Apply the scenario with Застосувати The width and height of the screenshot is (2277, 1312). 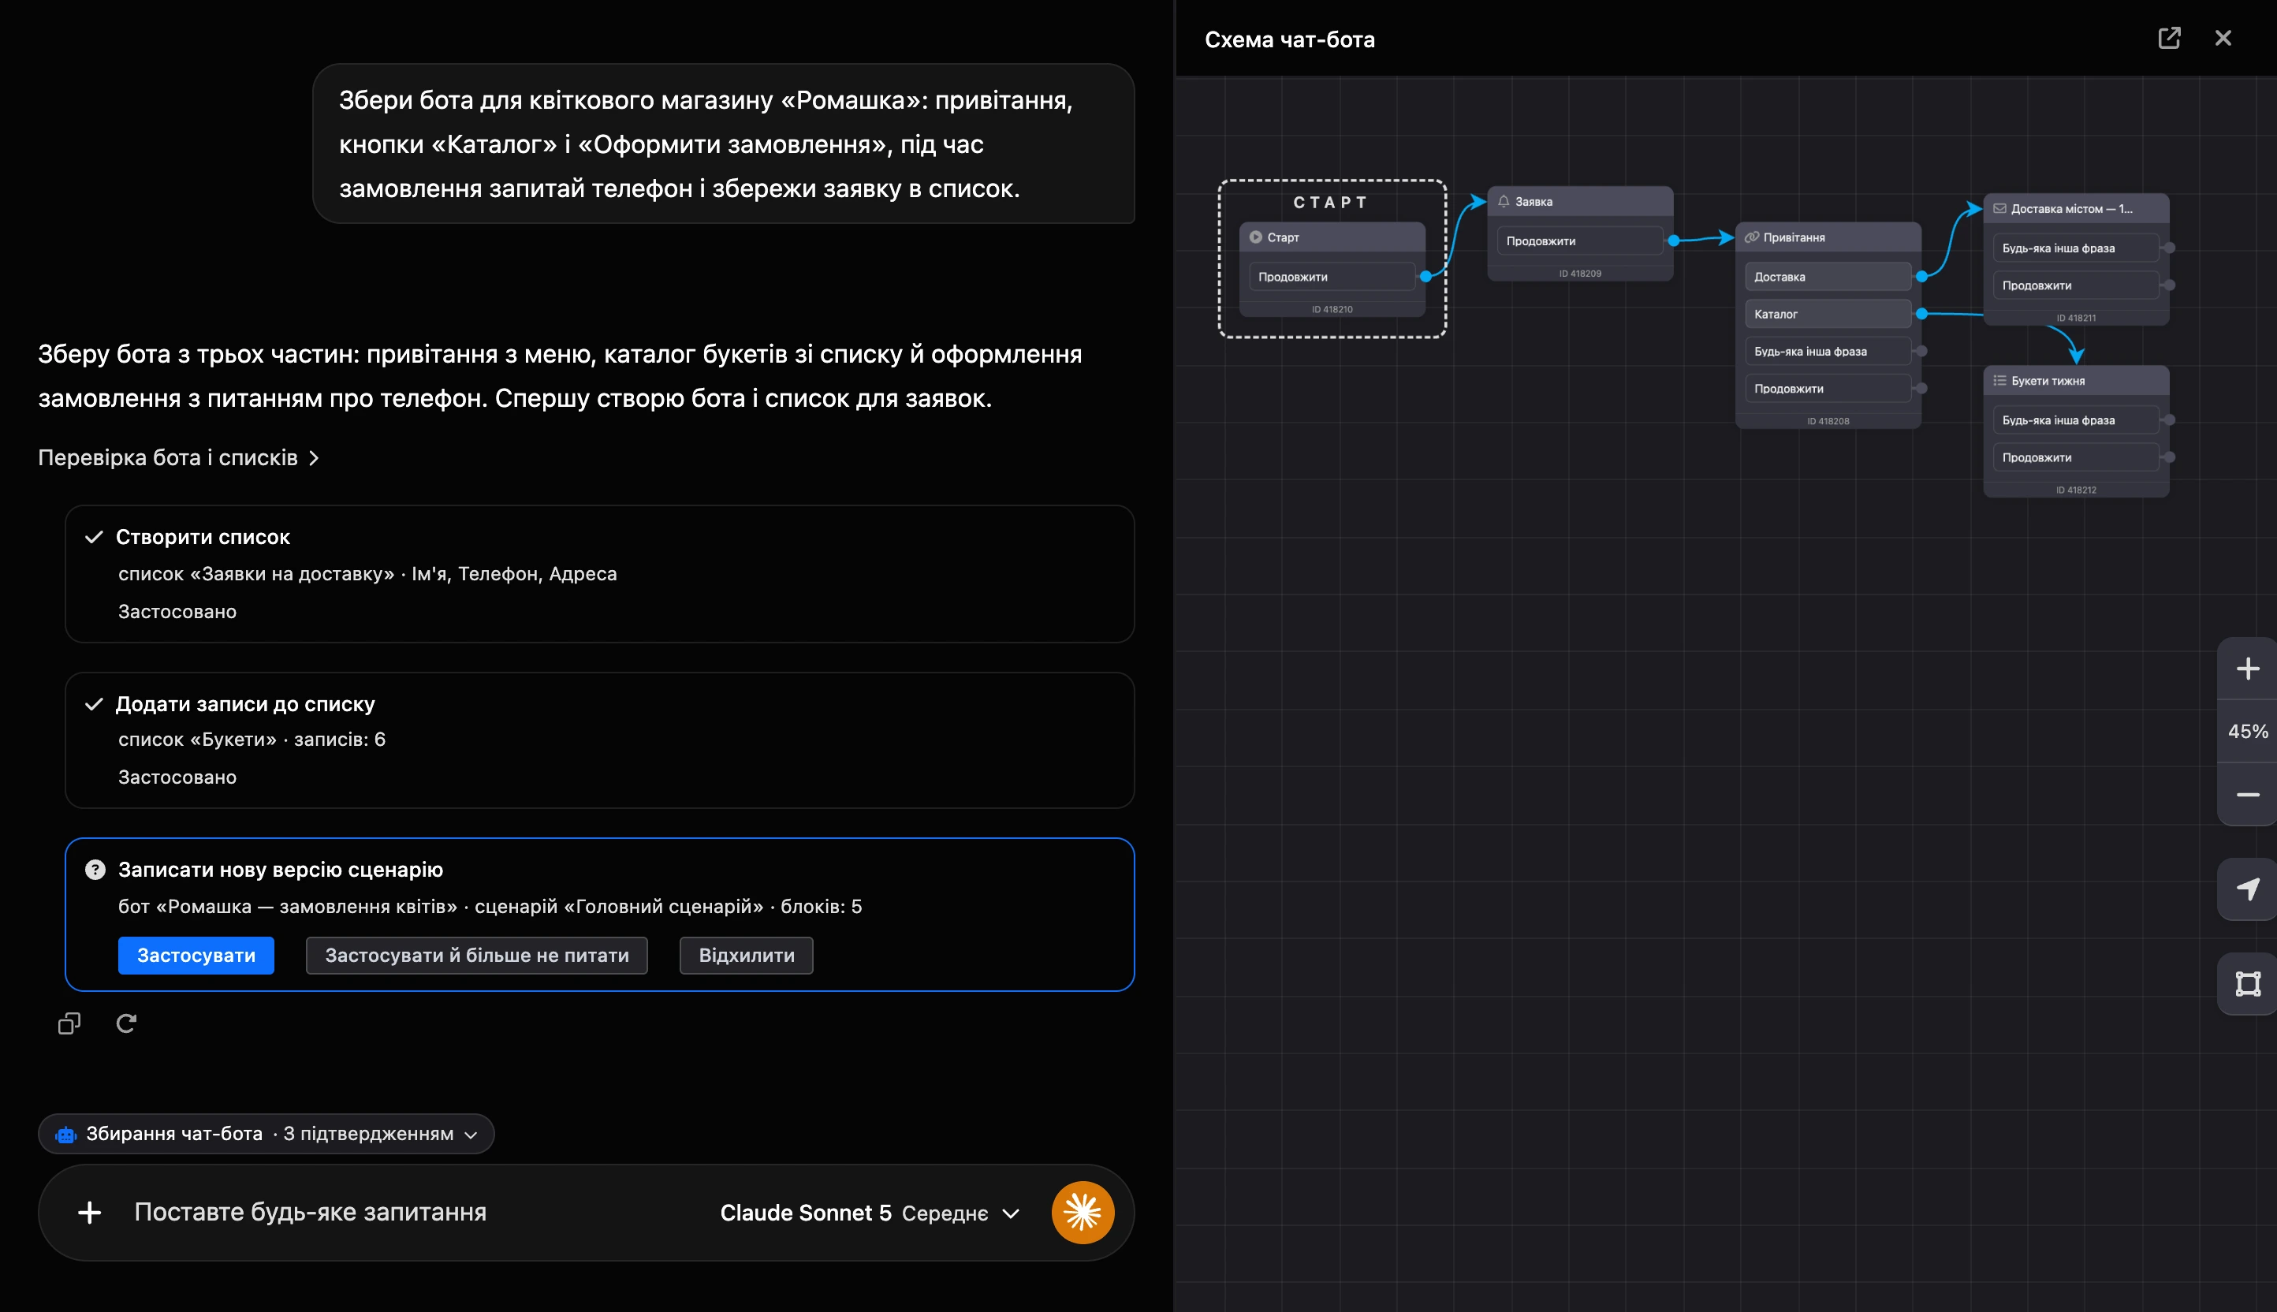[x=196, y=955]
